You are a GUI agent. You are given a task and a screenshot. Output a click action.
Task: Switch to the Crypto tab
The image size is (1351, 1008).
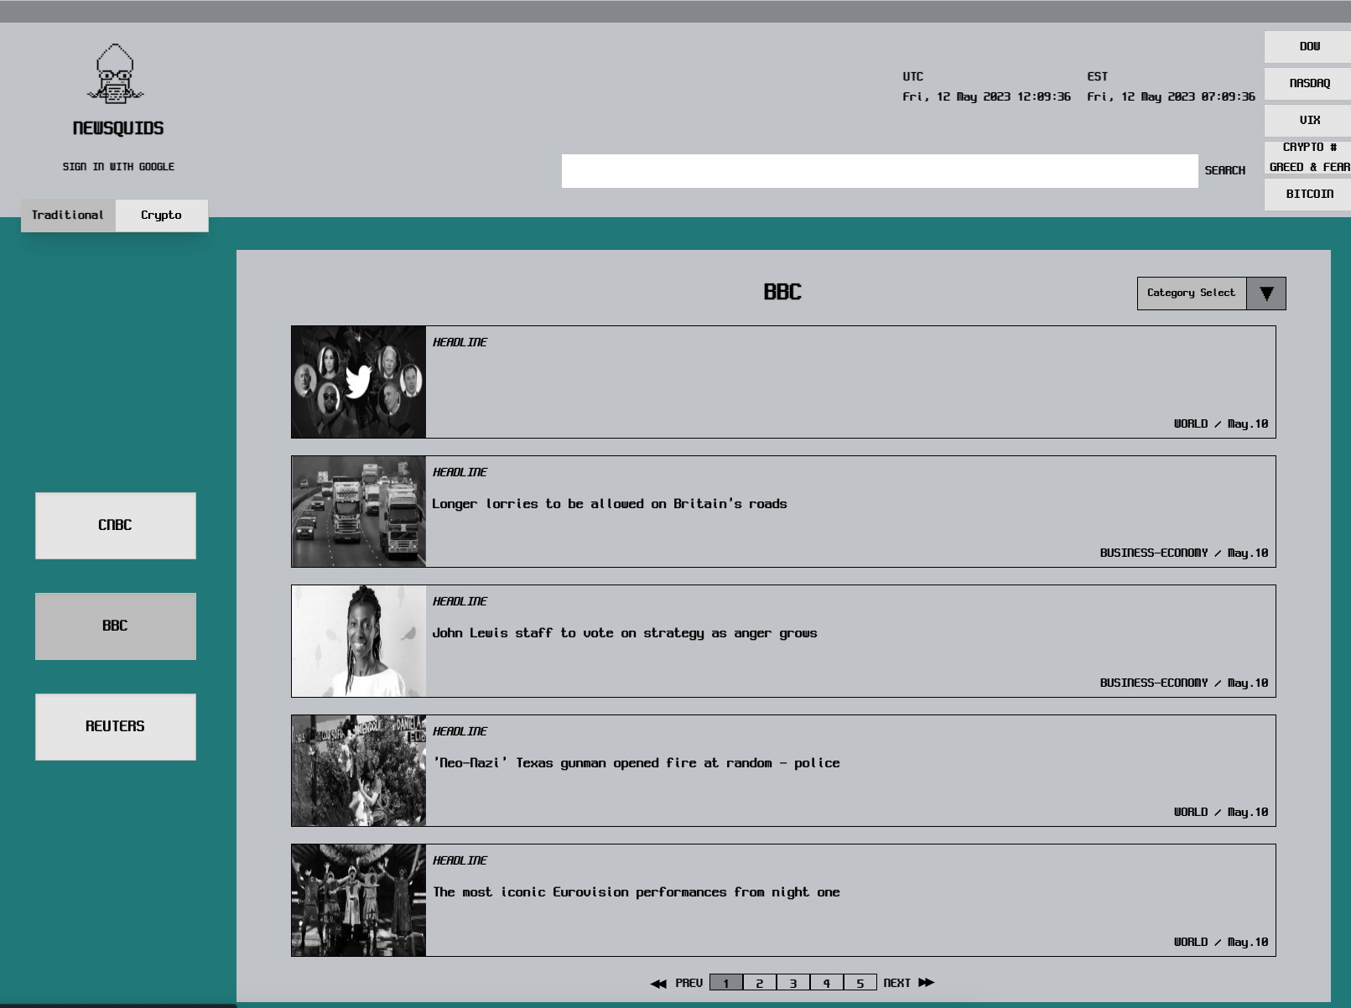161,215
